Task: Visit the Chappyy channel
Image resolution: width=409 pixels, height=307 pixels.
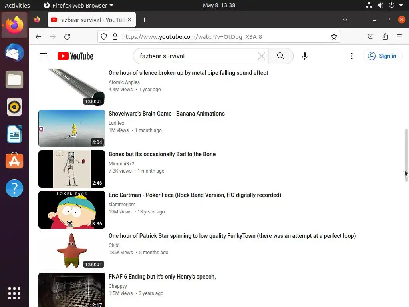Action: [x=118, y=286]
